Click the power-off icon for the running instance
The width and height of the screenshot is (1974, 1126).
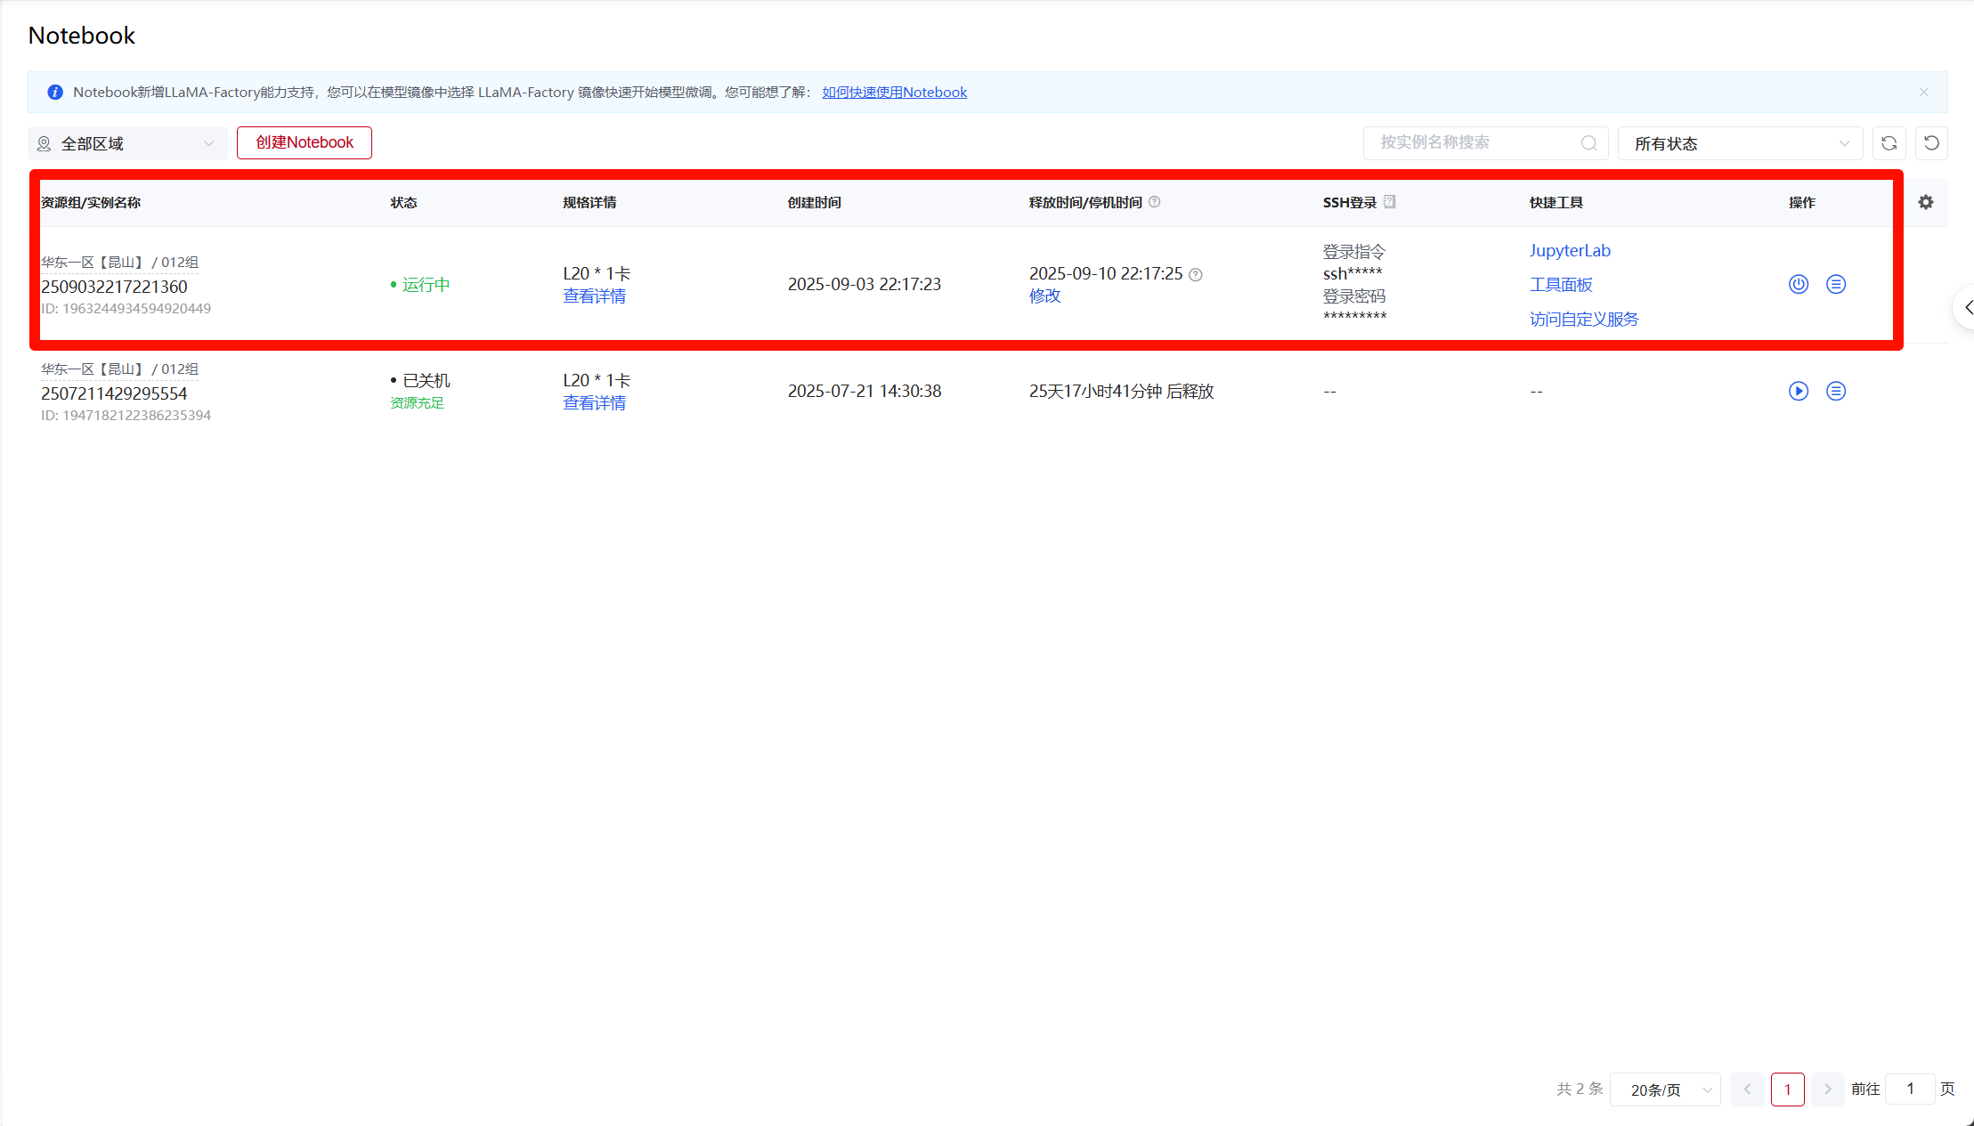1798,284
